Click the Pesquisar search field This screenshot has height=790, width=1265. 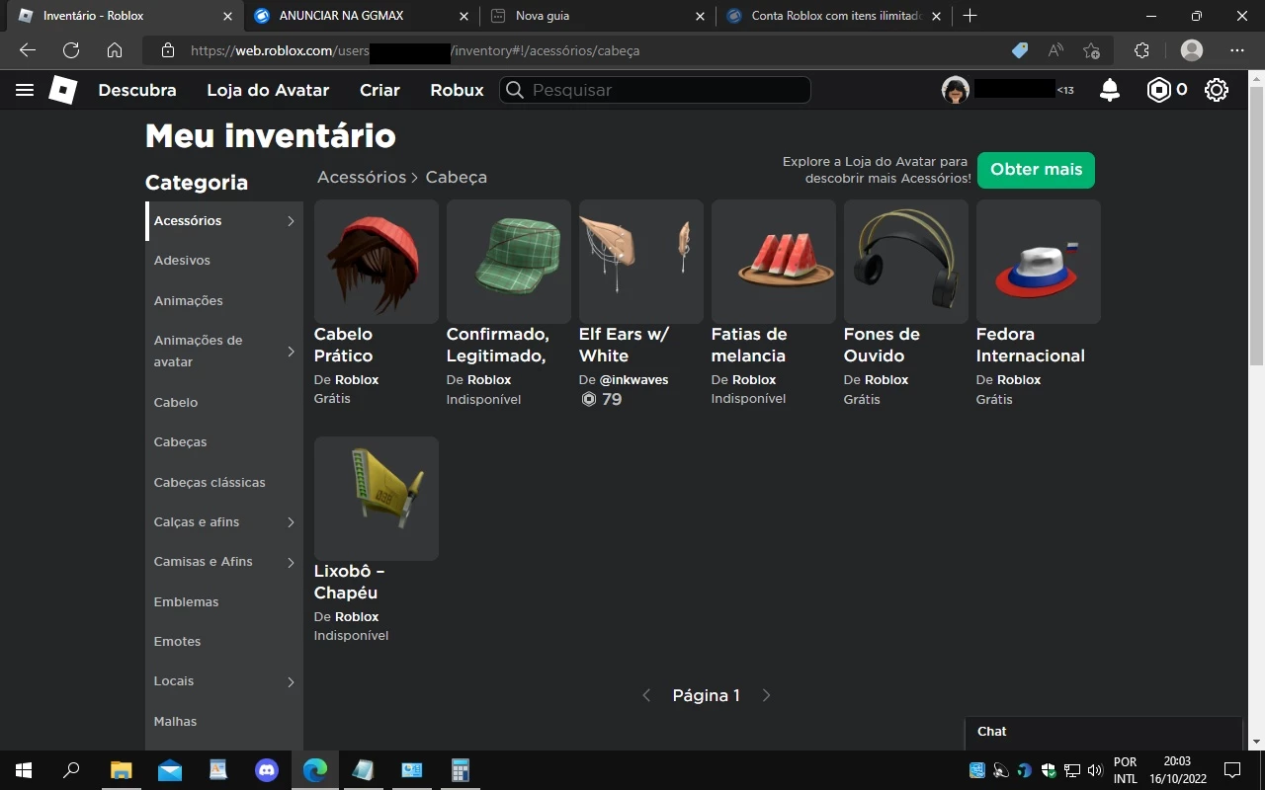pos(655,90)
